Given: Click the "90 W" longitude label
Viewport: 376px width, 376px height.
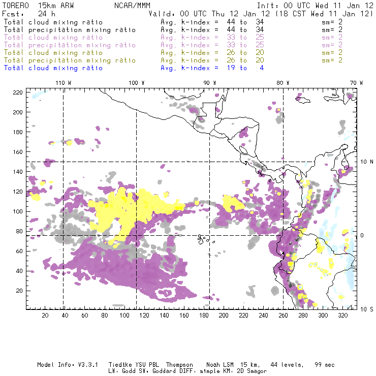Looking at the screenshot, I should tap(210, 83).
